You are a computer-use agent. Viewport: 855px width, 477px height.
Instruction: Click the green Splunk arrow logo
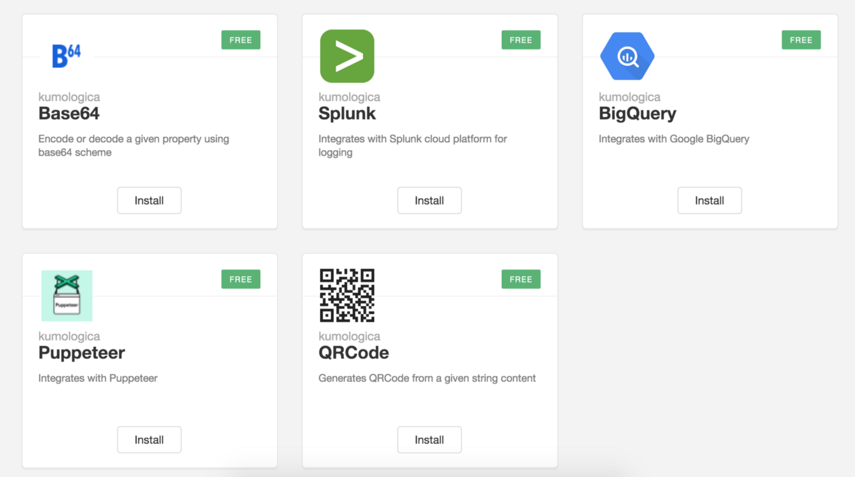click(347, 56)
